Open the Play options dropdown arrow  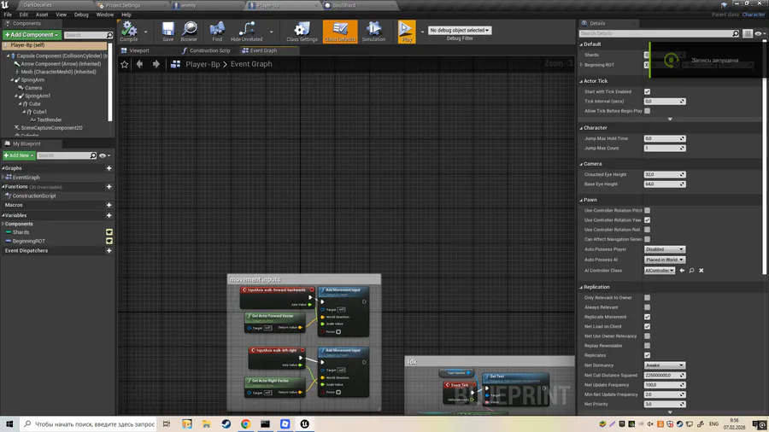[x=422, y=32]
